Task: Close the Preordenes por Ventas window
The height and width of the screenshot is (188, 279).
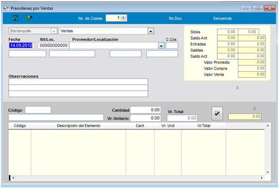Action: click(x=269, y=8)
